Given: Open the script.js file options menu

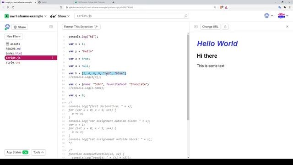Looking at the screenshot, I should (52, 58).
